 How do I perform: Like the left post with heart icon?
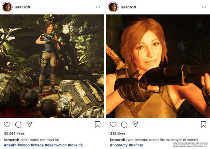pos(7,124)
